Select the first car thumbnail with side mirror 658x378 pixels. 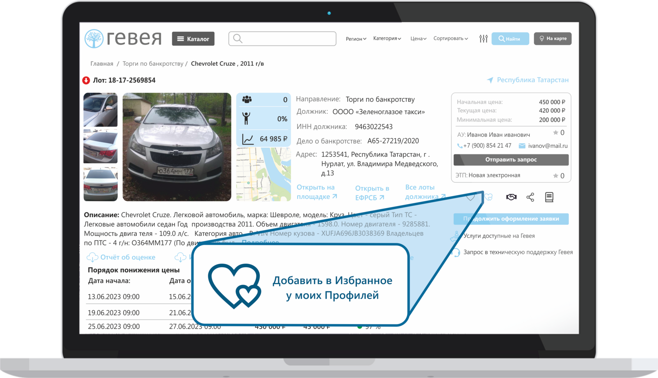point(100,109)
